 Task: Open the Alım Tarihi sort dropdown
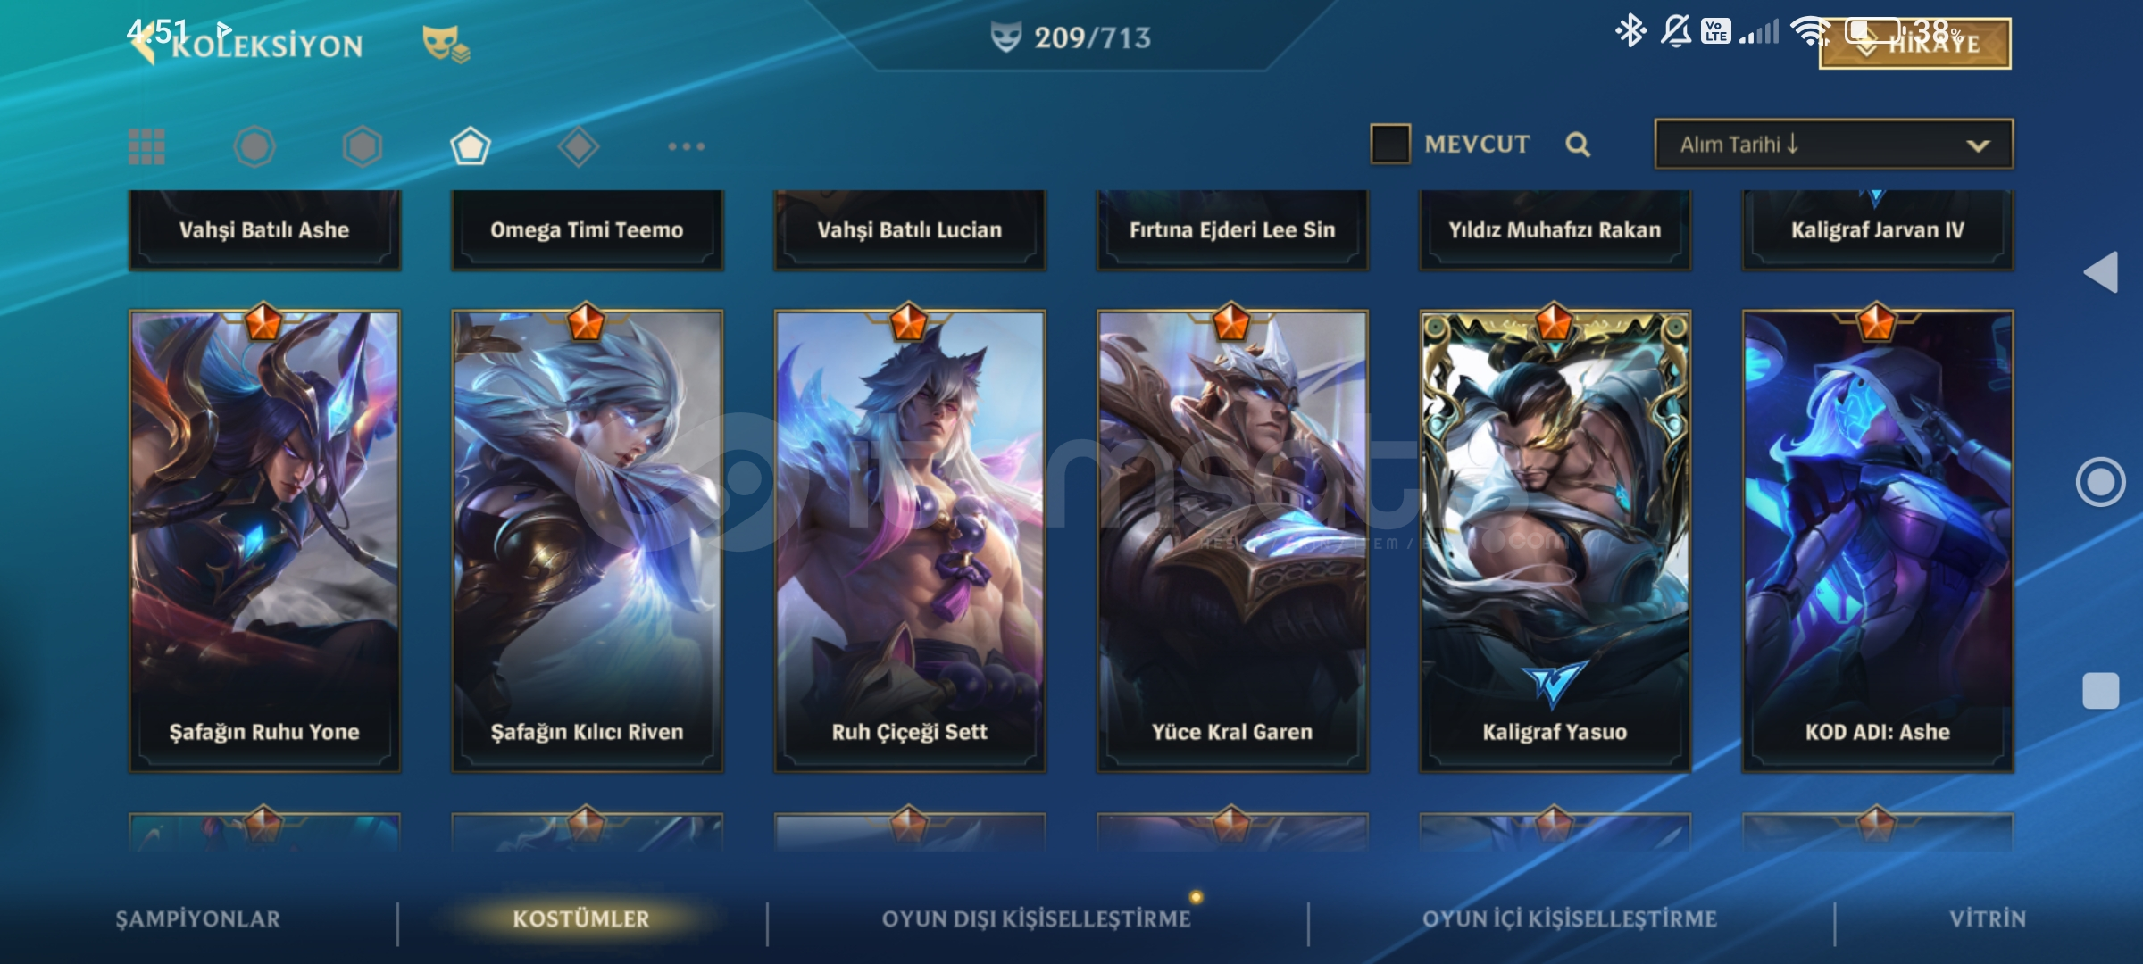tap(1834, 144)
